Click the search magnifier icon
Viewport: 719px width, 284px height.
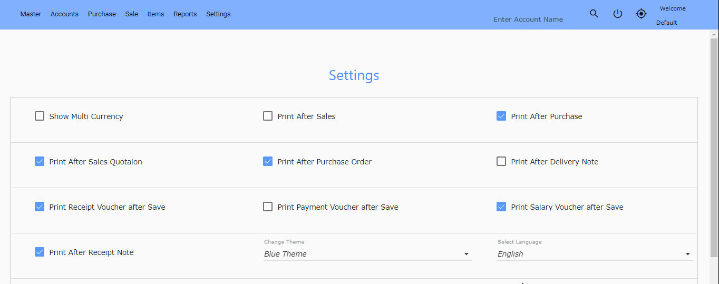tap(594, 14)
